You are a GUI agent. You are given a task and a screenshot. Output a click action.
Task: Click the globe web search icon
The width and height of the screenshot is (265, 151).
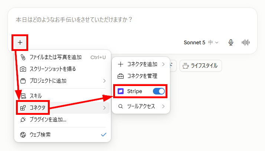pos(23,135)
